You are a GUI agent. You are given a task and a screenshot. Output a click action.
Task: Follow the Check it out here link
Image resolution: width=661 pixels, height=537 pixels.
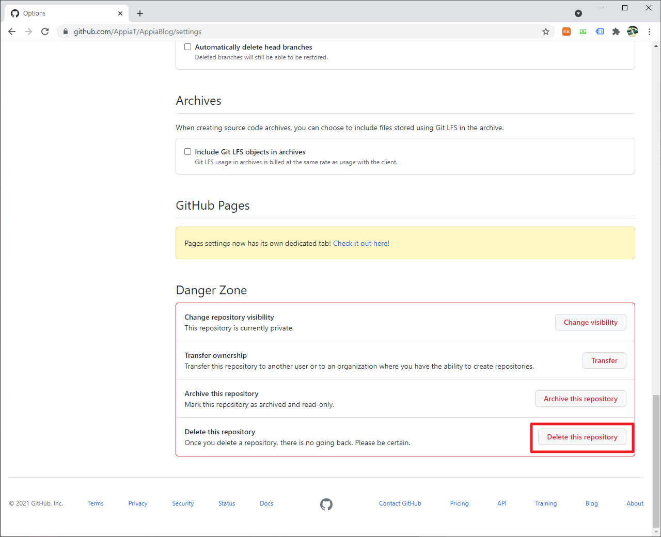coord(361,243)
